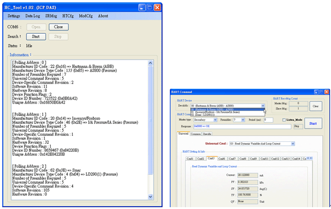Choose Invensys/Foxboro device from dropdown list

215,112
